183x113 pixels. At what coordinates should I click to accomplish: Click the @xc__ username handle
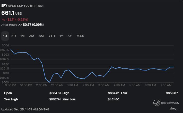(x=175, y=109)
